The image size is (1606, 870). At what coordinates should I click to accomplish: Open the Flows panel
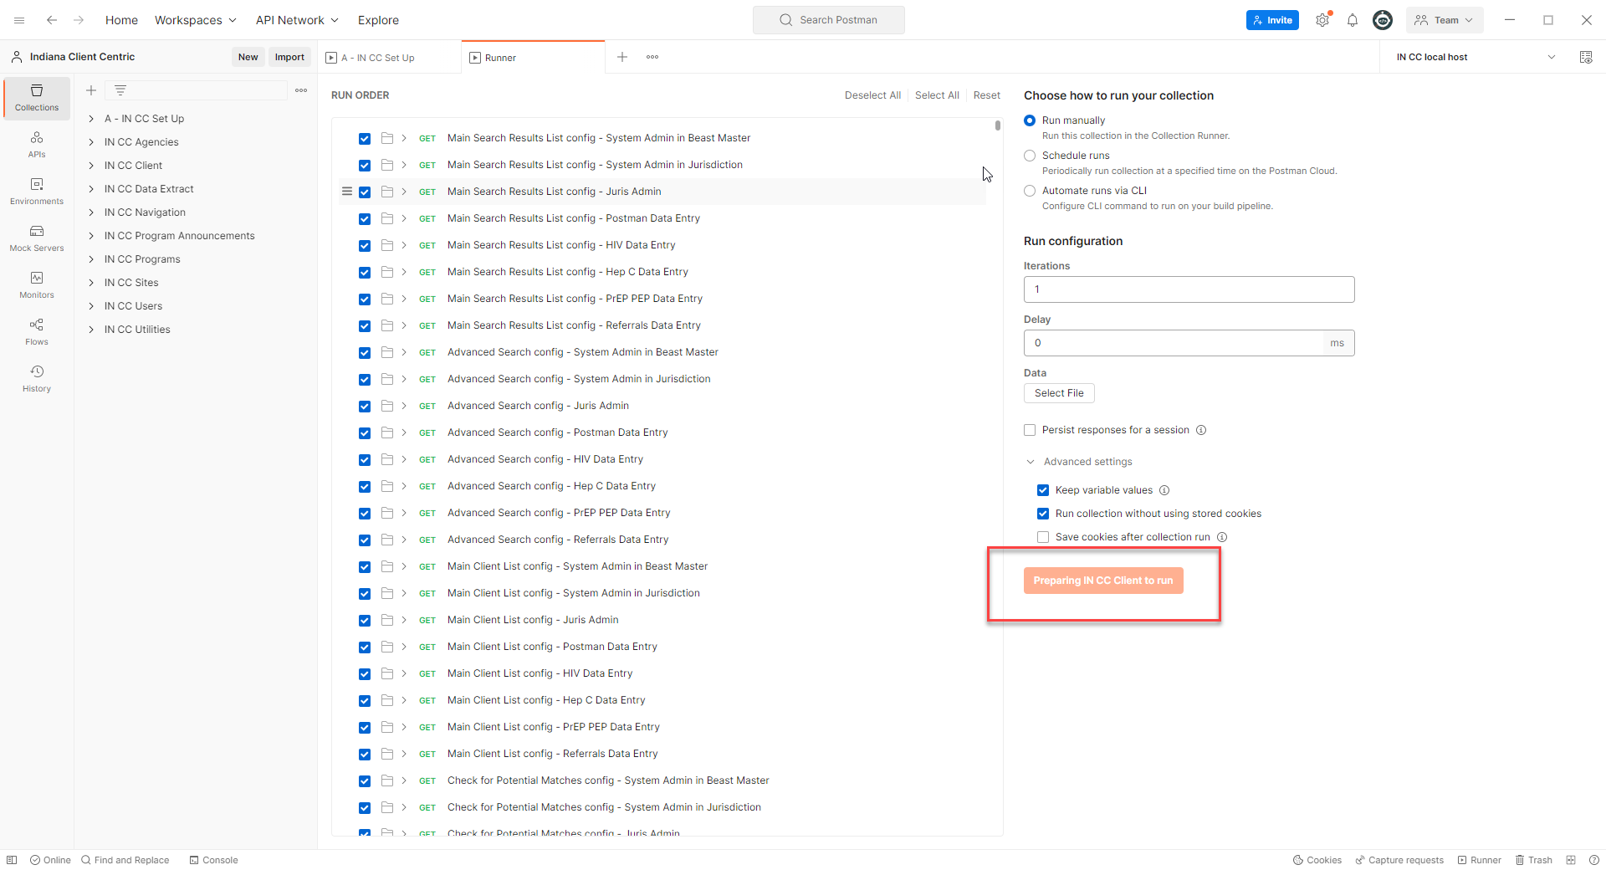pos(36,332)
